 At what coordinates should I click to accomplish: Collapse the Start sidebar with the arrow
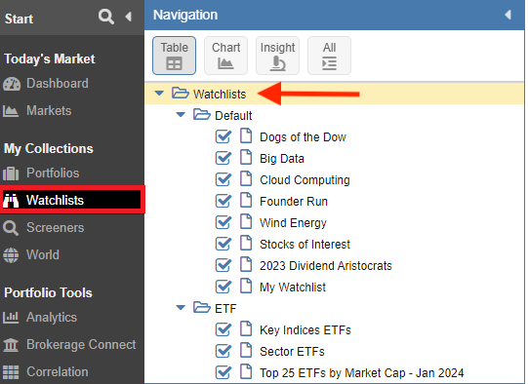pos(128,17)
